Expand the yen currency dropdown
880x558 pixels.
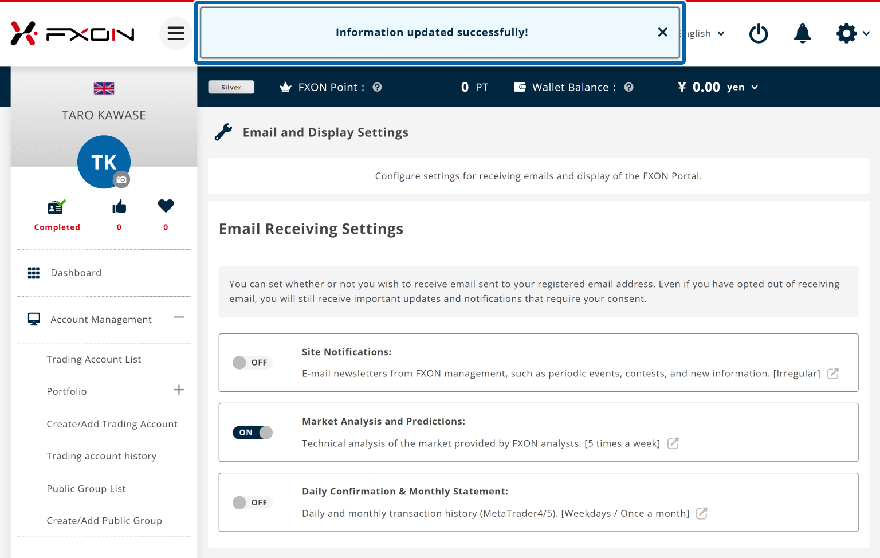743,87
